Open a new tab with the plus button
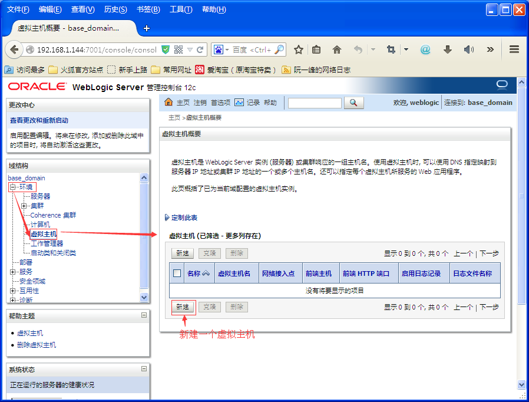The width and height of the screenshot is (529, 402). (147, 28)
